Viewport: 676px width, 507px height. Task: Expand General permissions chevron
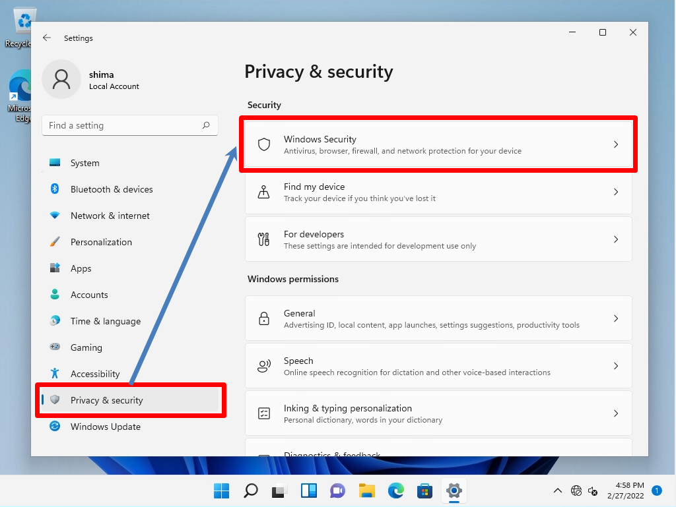616,318
